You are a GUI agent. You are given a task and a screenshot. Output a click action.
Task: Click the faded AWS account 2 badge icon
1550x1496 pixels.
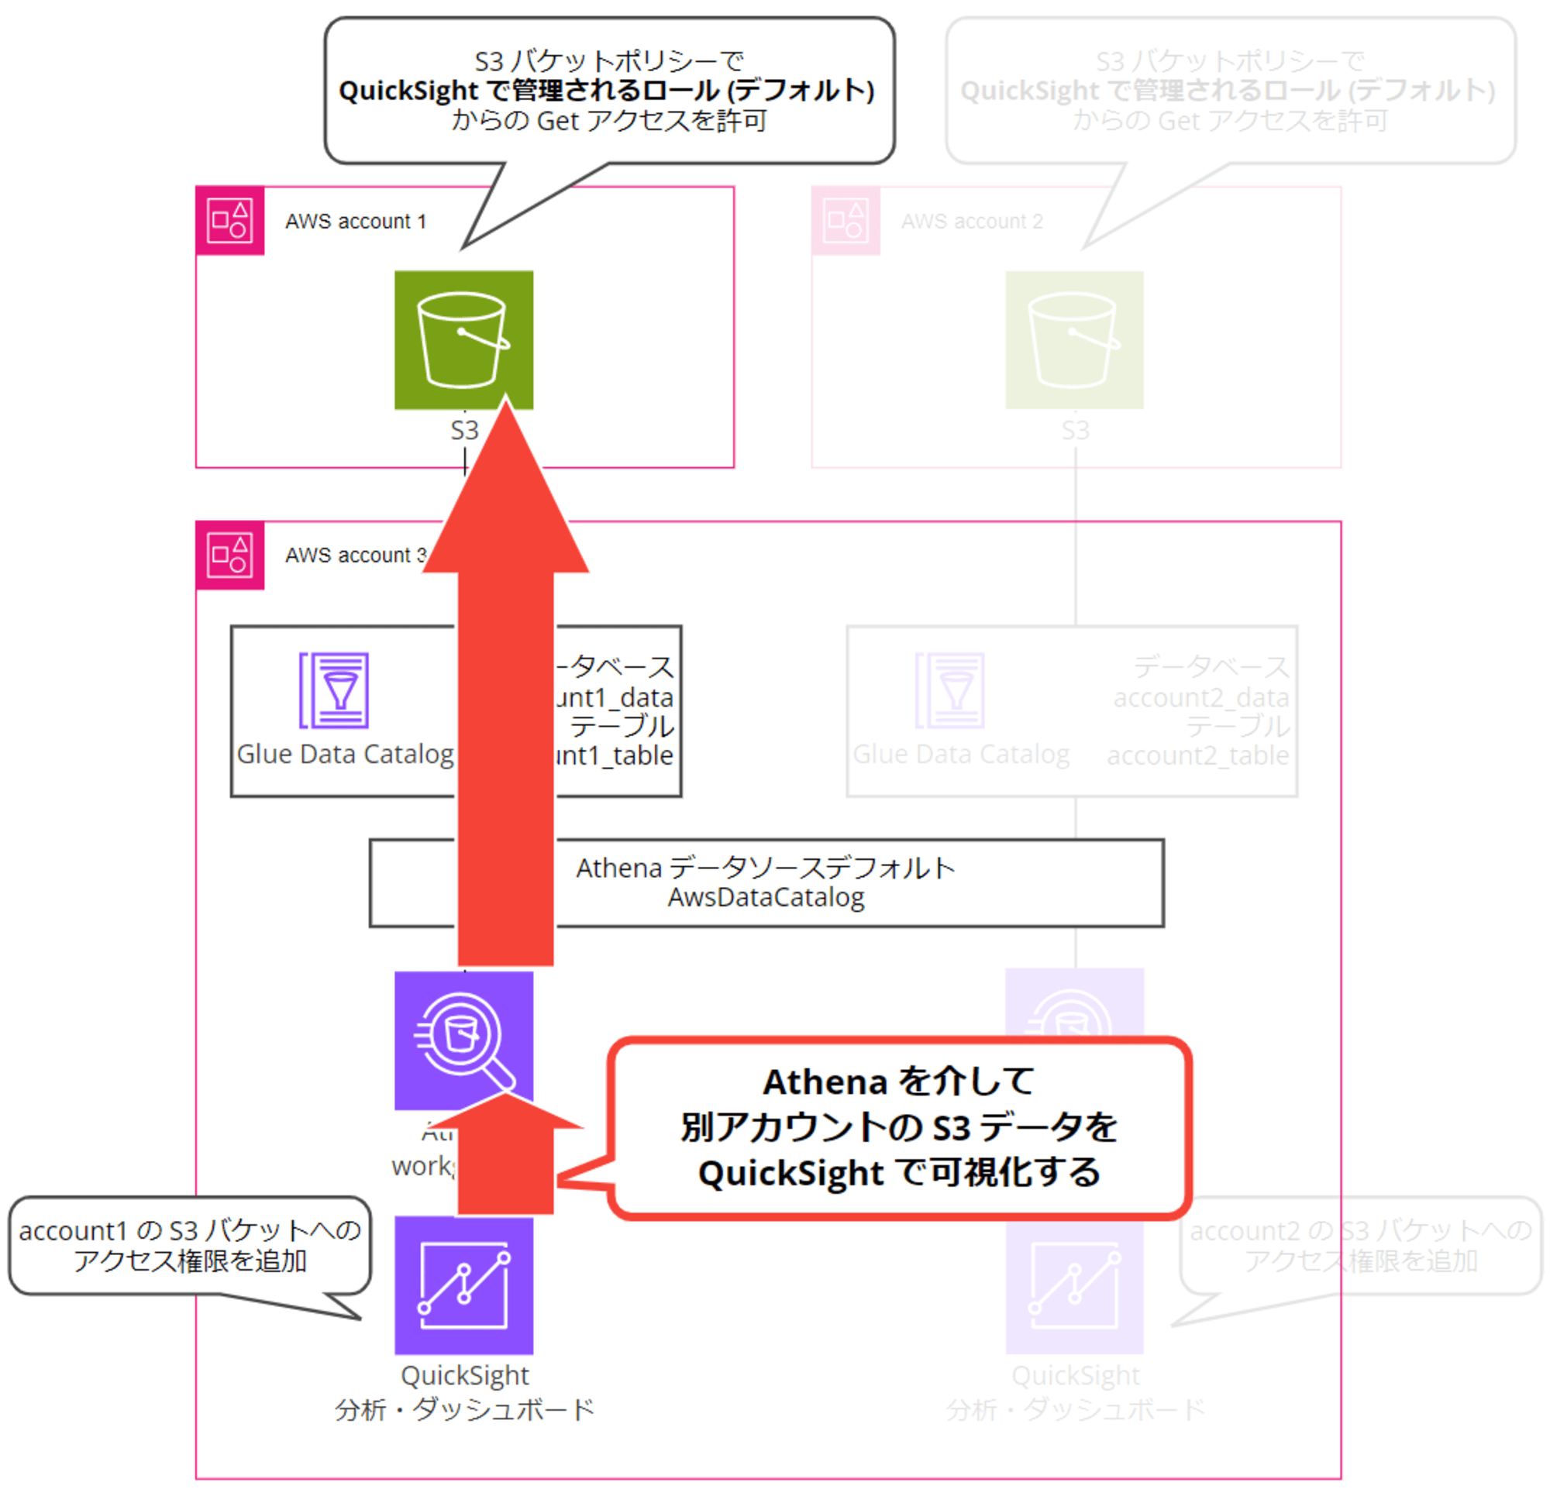(846, 221)
